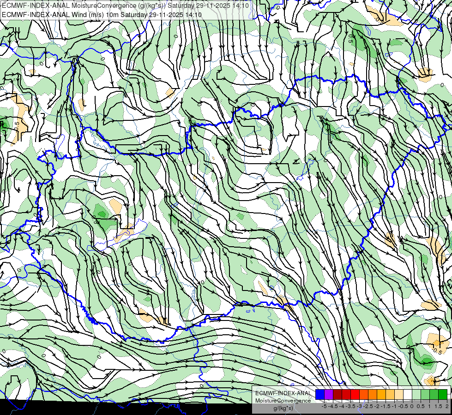Click the legend tick value -2.5
This screenshot has width=452, height=415.
point(368,406)
